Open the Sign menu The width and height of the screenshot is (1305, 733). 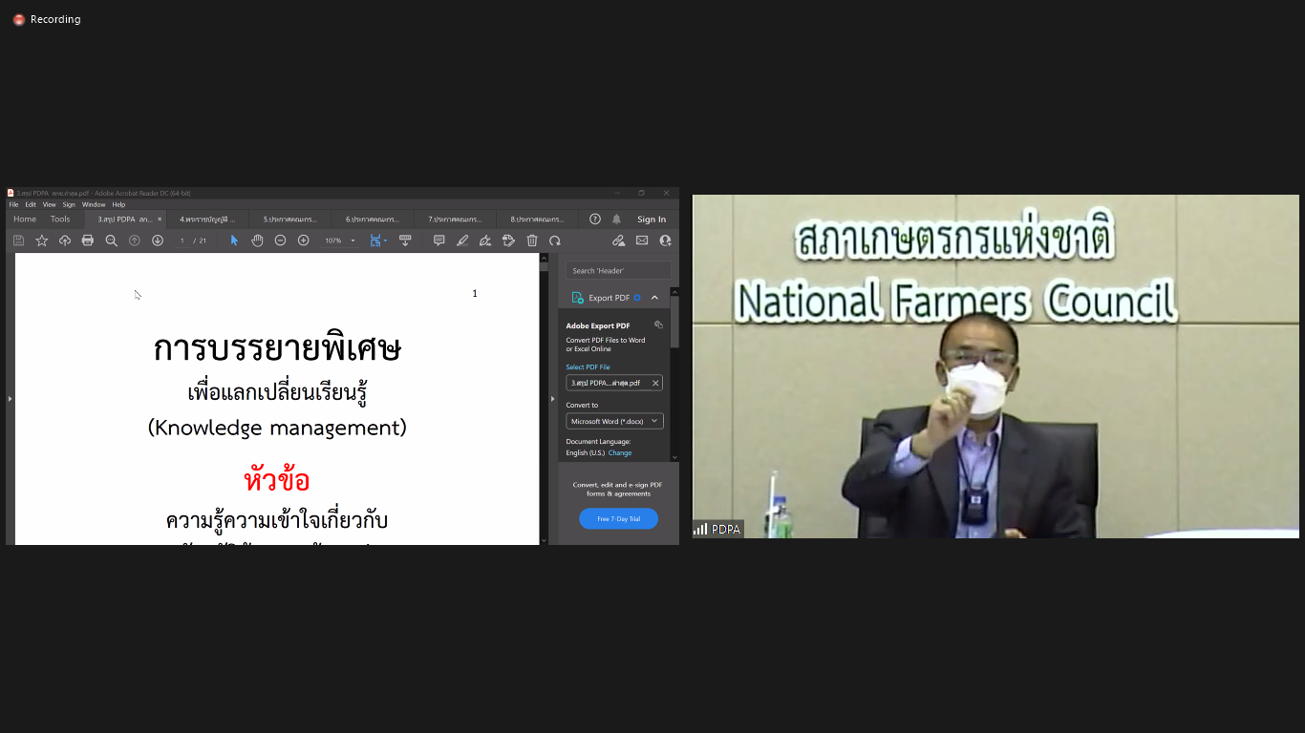69,204
